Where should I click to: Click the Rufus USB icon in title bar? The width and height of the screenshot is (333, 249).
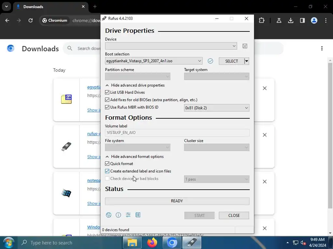click(104, 18)
